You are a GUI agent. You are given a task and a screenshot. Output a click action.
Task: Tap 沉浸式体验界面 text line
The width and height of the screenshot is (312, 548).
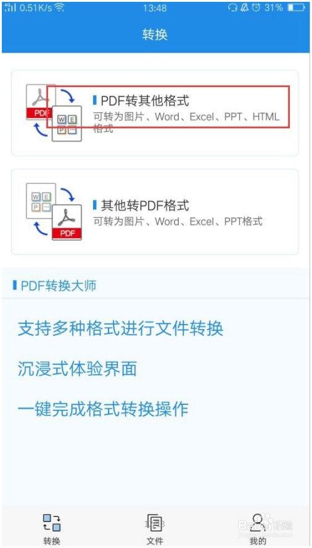click(77, 368)
